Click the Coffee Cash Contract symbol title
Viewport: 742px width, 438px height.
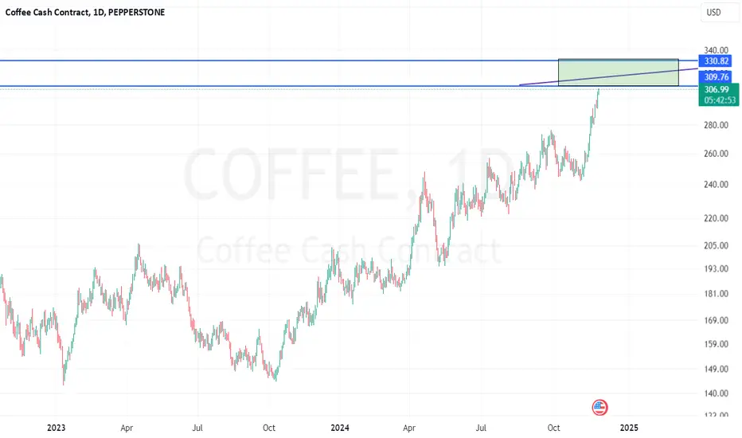(x=84, y=12)
